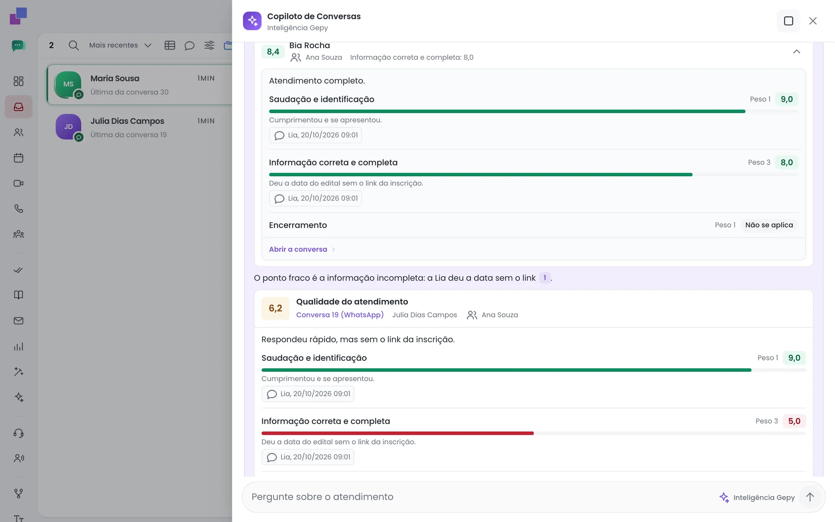The height and width of the screenshot is (522, 835).
Task: Click the 'Não se aplica' Encerramento badge
Action: [769, 225]
